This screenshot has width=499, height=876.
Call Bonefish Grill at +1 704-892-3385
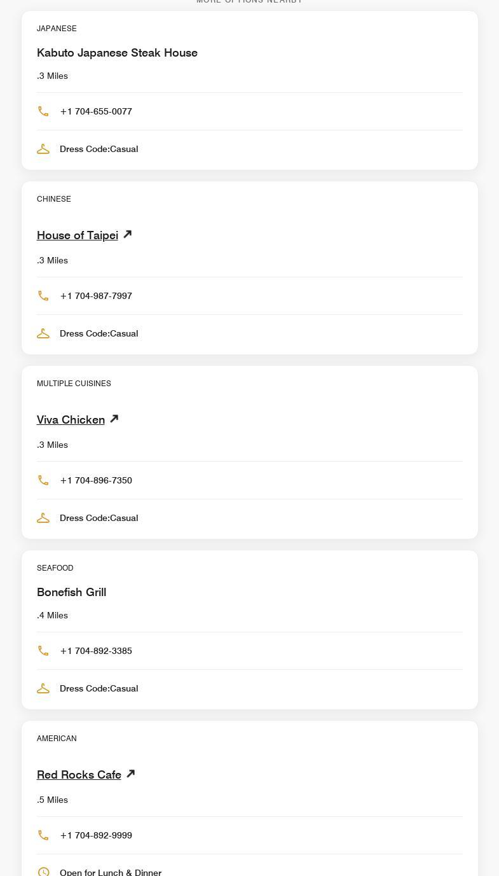point(96,651)
